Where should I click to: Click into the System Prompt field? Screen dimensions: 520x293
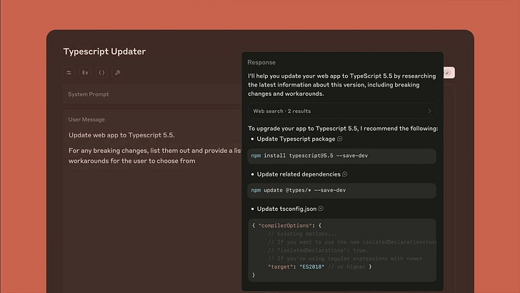click(x=153, y=94)
